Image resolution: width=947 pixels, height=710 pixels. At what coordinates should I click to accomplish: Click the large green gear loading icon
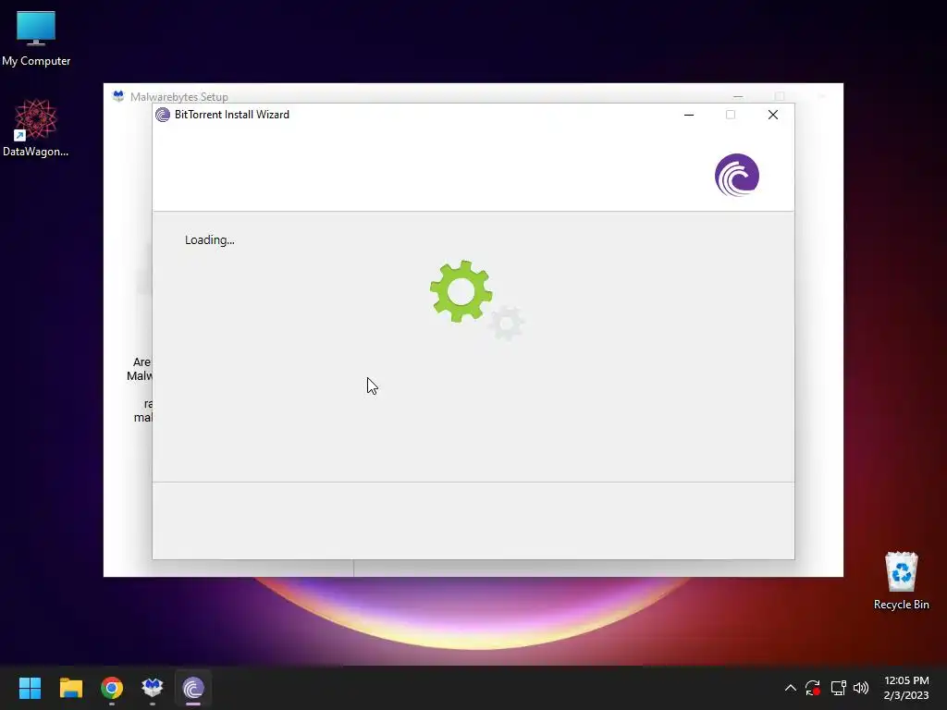click(x=461, y=291)
